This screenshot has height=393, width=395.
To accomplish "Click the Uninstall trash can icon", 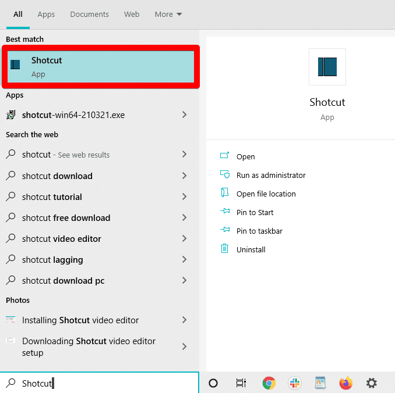I will pos(224,248).
